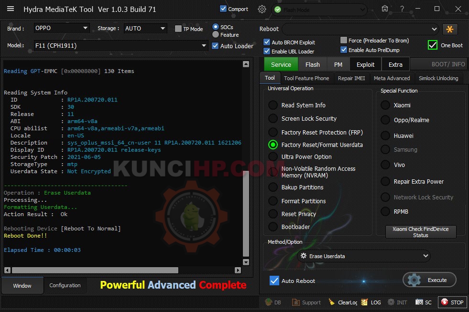Screen dimensions: 469x312
Task: Select Screen Lock Security option
Action: pos(273,118)
